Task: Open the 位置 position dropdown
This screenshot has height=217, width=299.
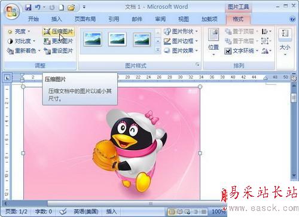Action: [213, 42]
